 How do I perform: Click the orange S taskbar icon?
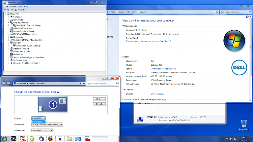click(23, 139)
